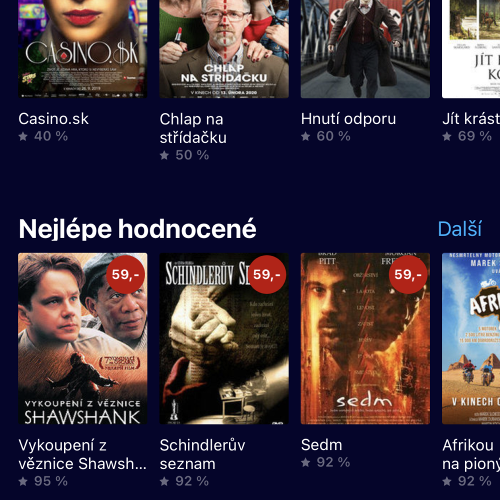Click the star rating icon under Casino.sk
Viewport: 500px width, 500px height.
tap(23, 136)
